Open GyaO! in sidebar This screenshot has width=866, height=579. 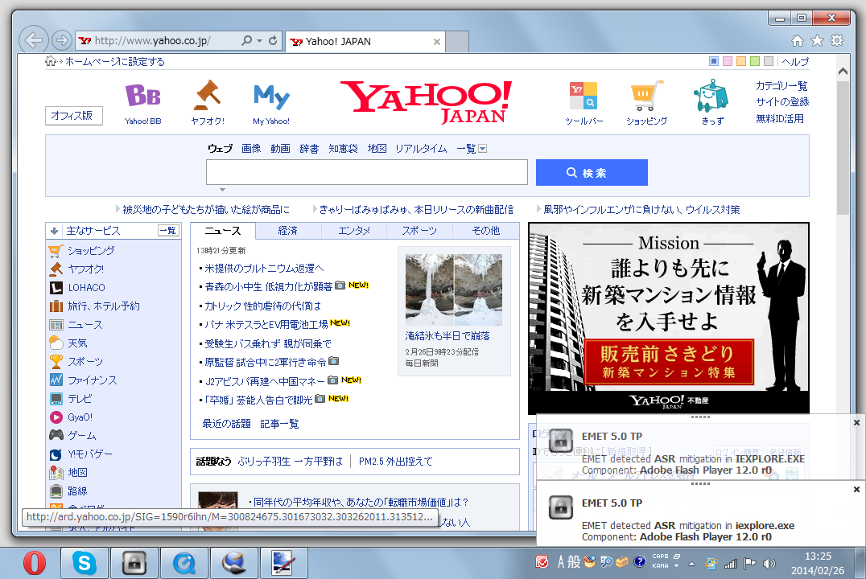point(80,417)
